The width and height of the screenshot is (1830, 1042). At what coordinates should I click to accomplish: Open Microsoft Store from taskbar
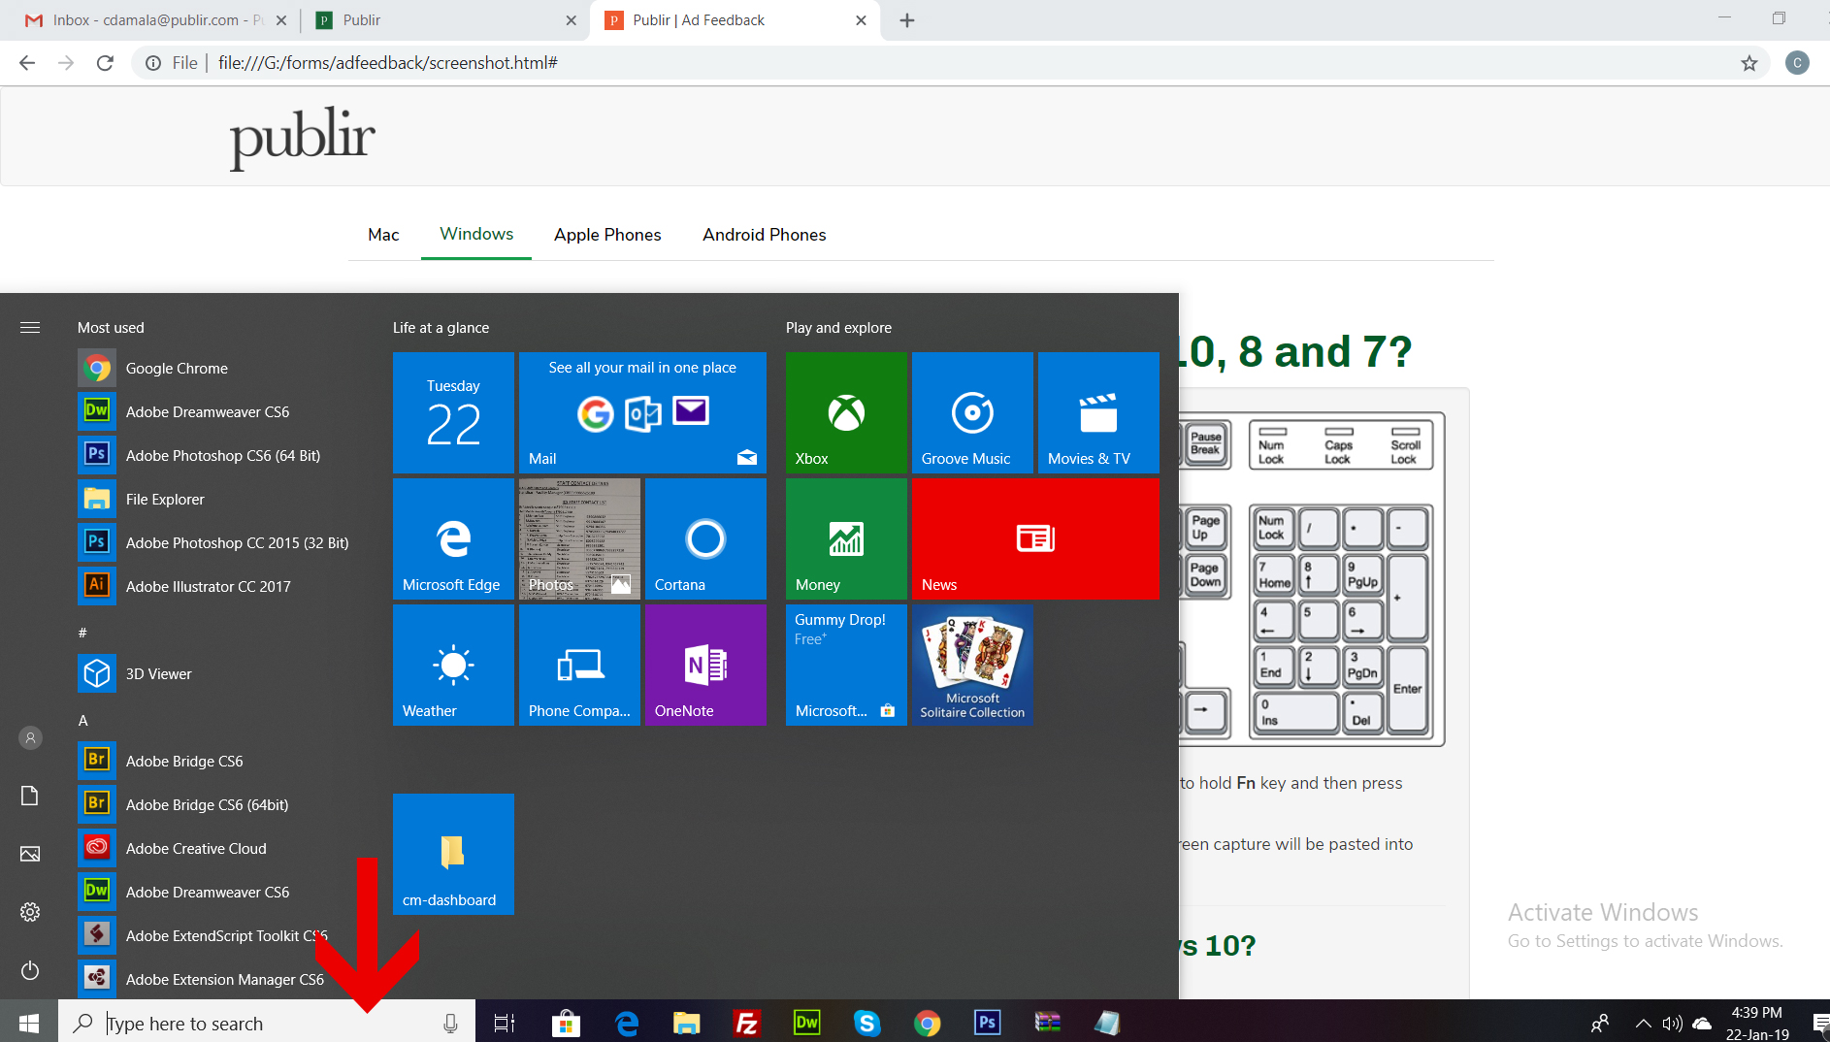[x=566, y=1023]
